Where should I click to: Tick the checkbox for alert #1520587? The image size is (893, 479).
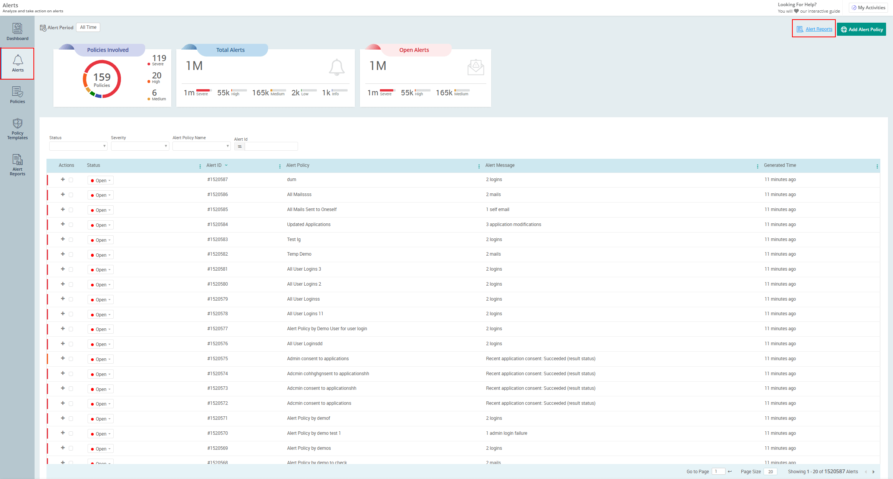click(x=71, y=180)
